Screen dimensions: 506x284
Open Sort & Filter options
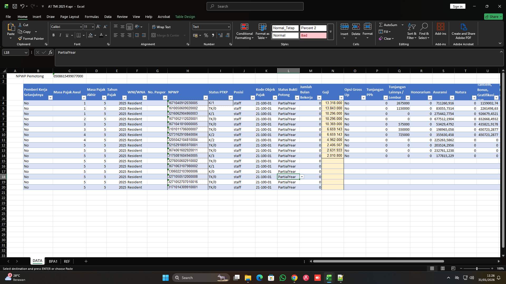click(x=412, y=32)
